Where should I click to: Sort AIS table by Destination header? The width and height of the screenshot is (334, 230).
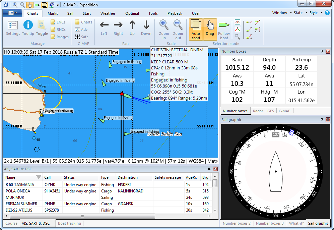(134, 177)
